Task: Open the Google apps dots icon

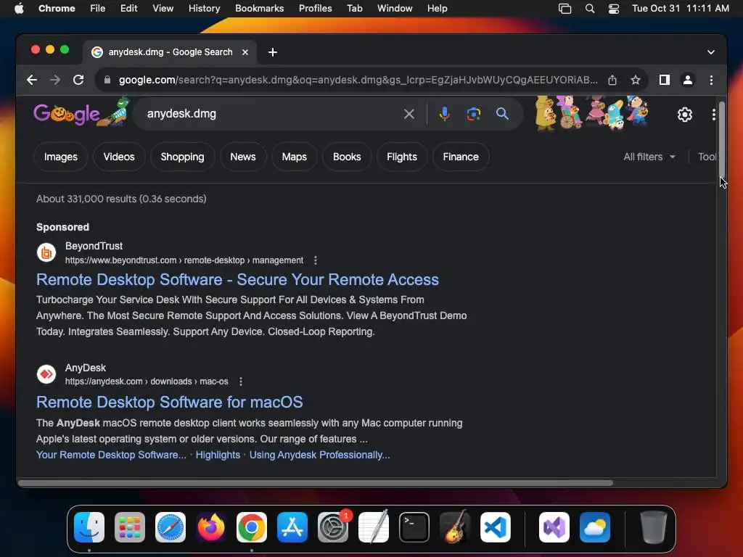Action: tap(714, 114)
